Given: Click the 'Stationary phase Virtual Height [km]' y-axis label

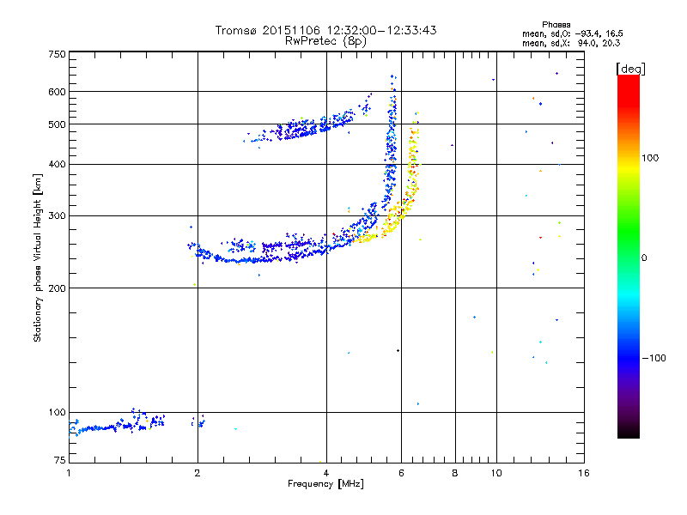Looking at the screenshot, I should [38, 257].
